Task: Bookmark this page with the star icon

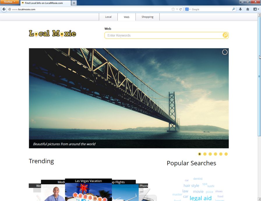Action: point(173,9)
